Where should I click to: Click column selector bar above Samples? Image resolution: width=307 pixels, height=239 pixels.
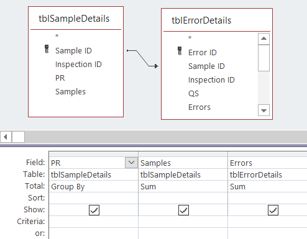coord(183,154)
